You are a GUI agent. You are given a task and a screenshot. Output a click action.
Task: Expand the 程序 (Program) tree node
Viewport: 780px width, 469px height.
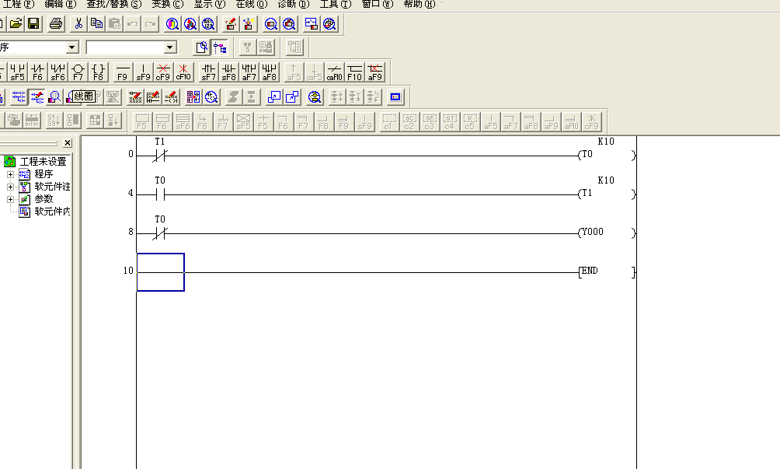[x=11, y=174]
